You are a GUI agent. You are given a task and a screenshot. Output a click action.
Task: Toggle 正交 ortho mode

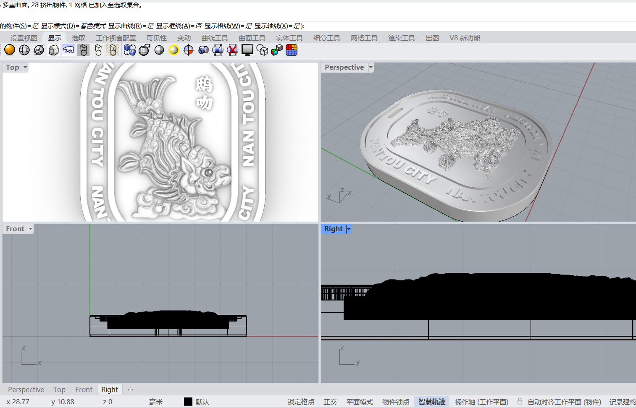click(x=330, y=402)
